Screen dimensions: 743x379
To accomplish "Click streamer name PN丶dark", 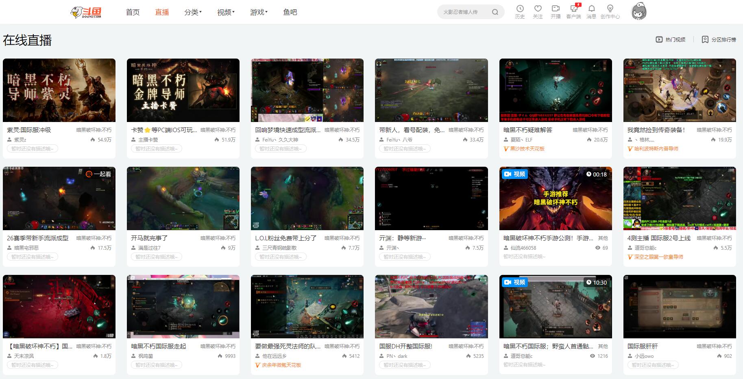I will 397,356.
